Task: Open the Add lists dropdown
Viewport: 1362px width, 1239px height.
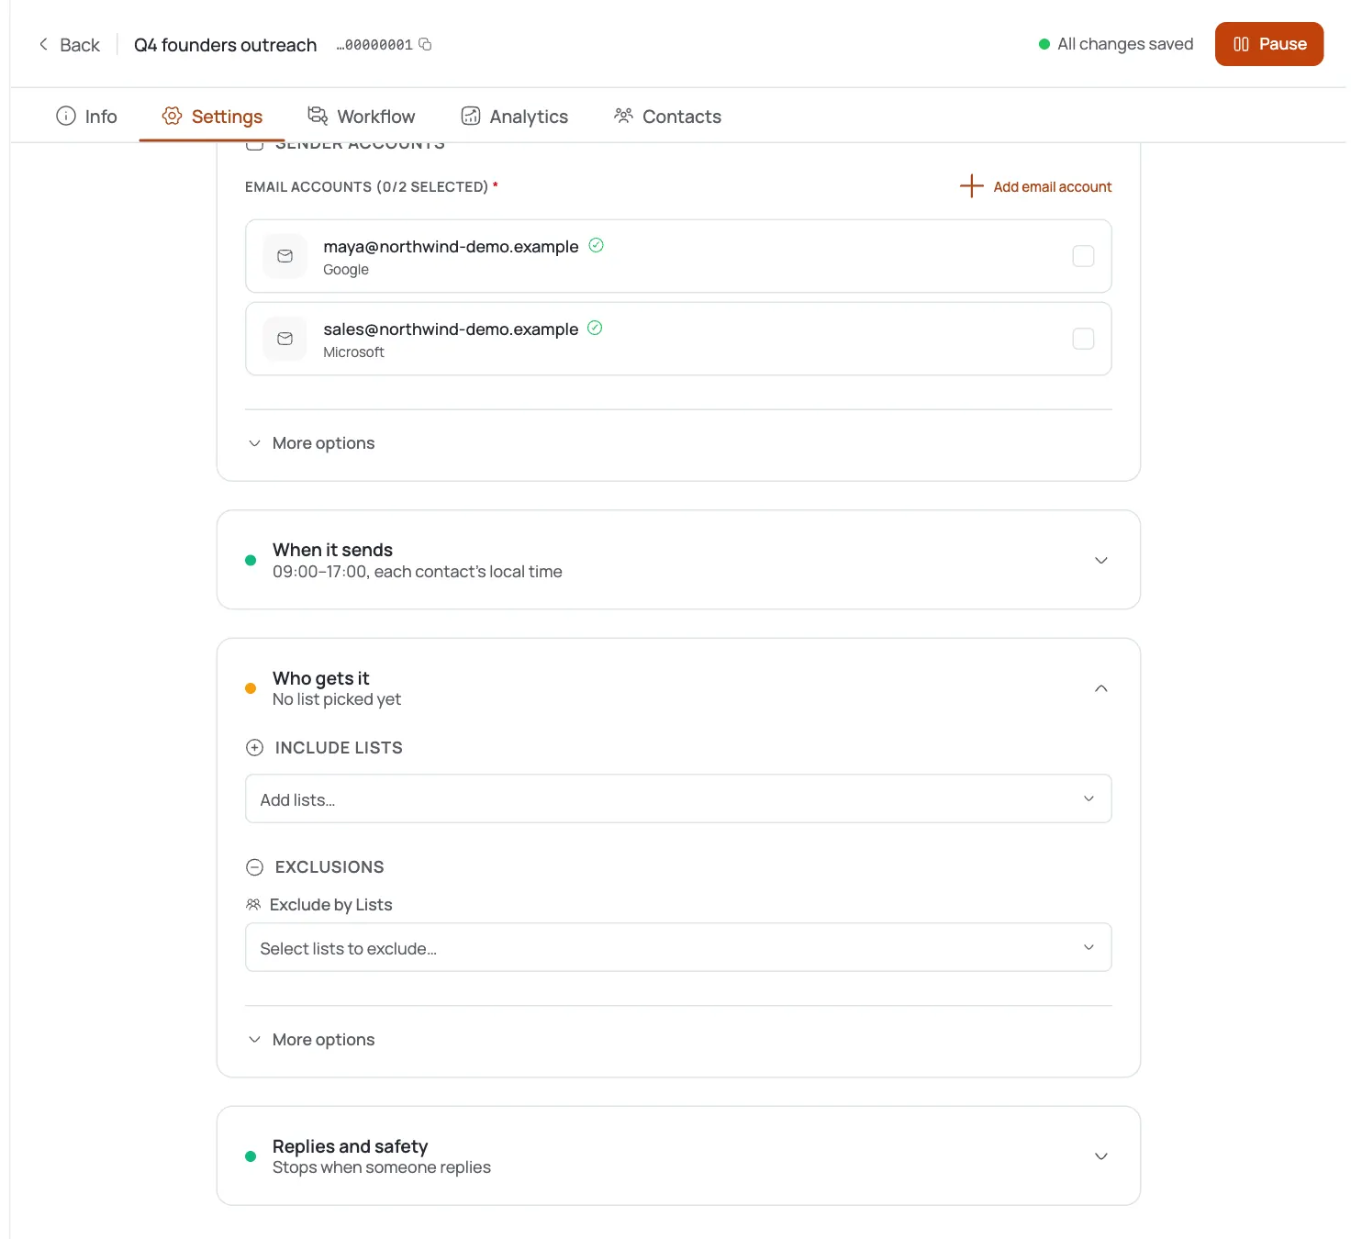Action: pyautogui.click(x=678, y=798)
